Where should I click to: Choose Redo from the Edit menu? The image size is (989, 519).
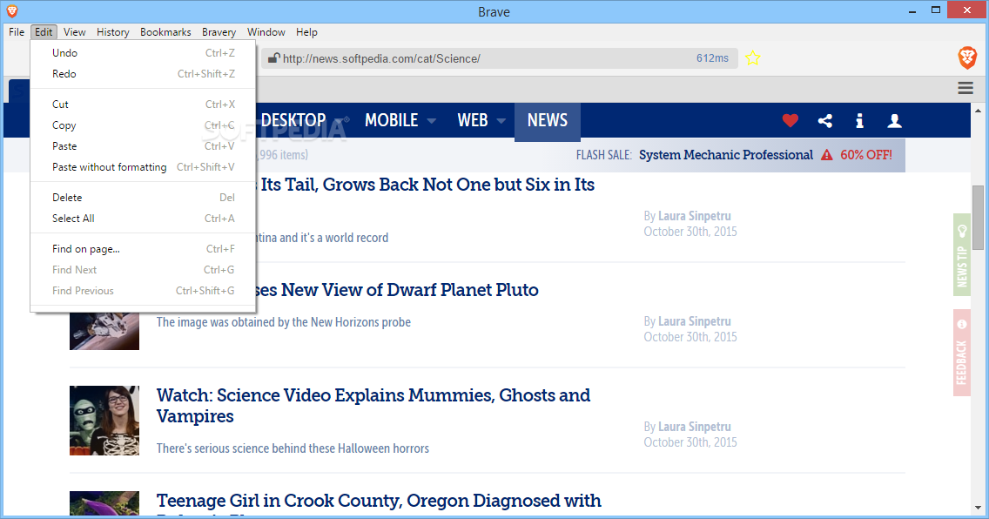coord(143,74)
